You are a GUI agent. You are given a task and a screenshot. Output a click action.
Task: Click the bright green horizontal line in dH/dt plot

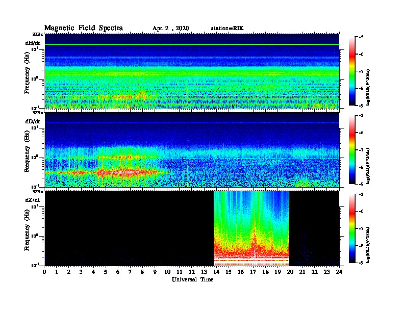[192, 44]
